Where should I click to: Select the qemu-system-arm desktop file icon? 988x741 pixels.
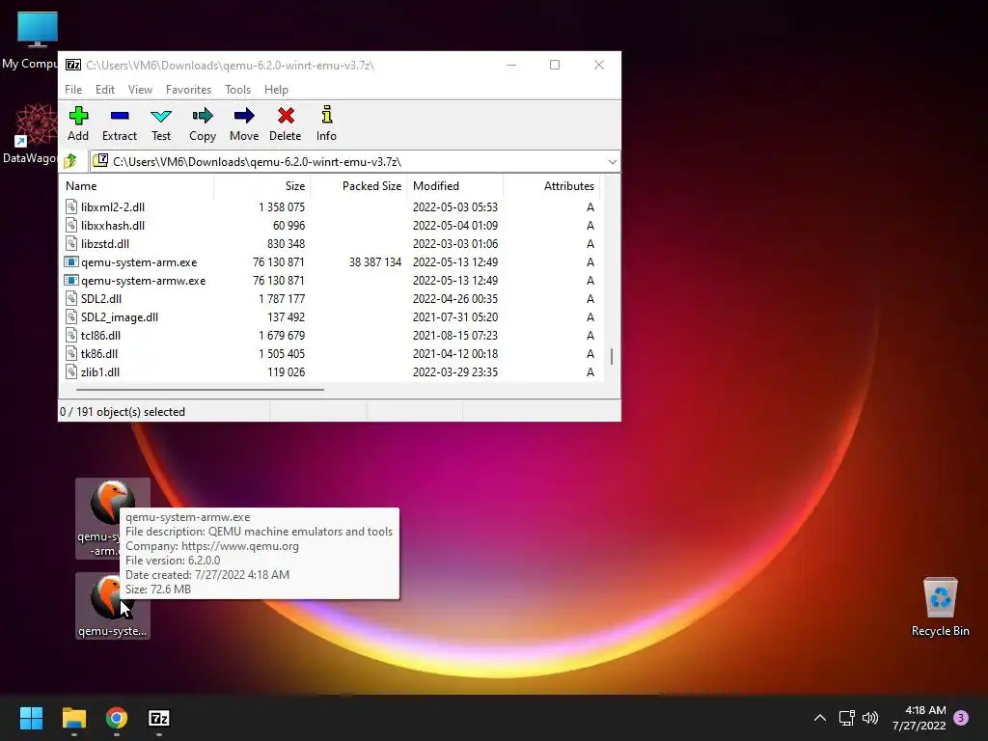pyautogui.click(x=112, y=518)
